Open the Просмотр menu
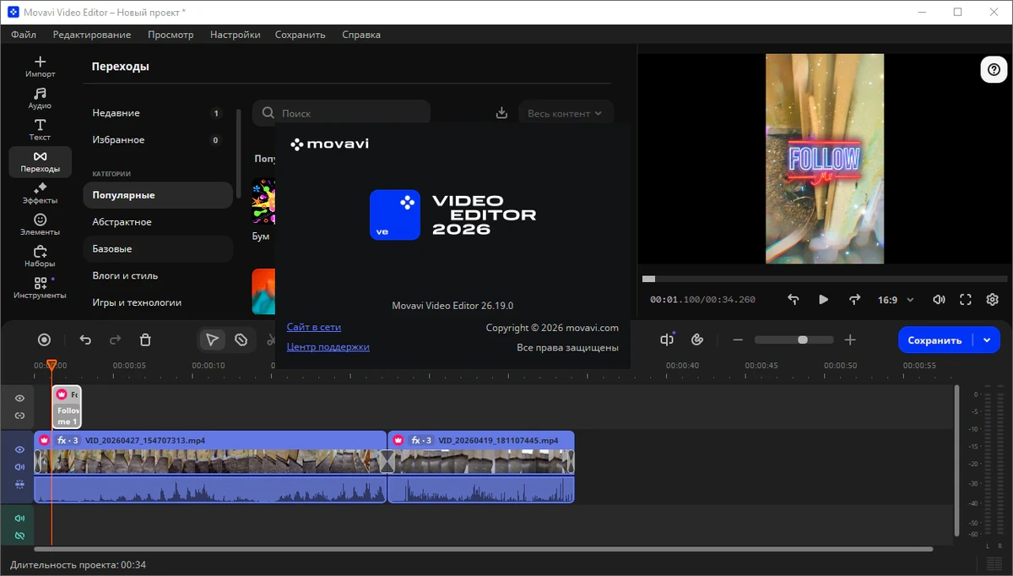This screenshot has width=1013, height=576. tap(171, 35)
